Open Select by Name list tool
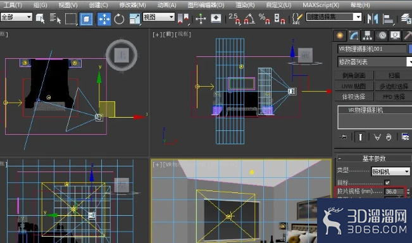 tap(55, 19)
